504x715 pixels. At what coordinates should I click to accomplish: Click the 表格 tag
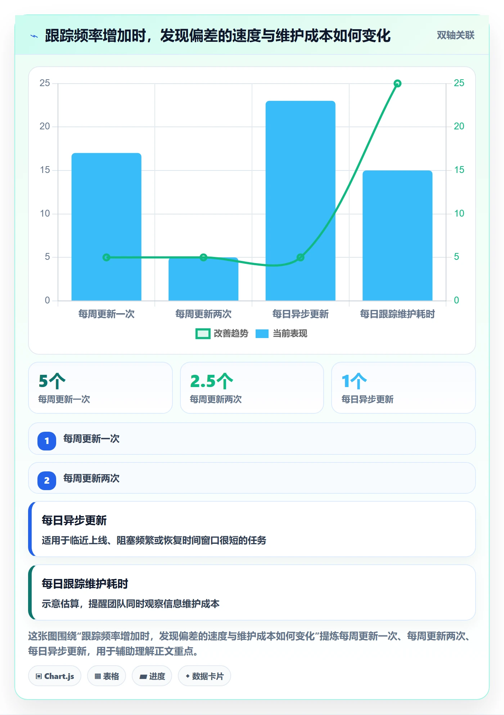[107, 676]
